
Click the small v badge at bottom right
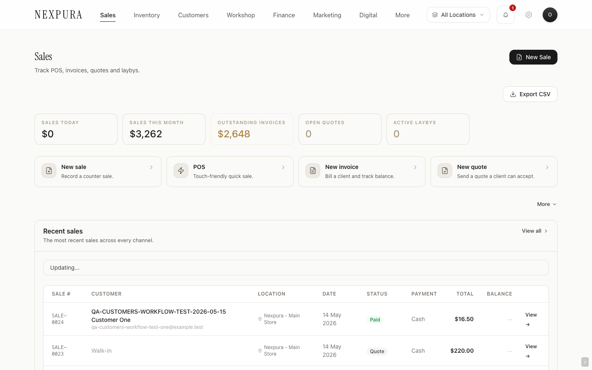(585, 362)
